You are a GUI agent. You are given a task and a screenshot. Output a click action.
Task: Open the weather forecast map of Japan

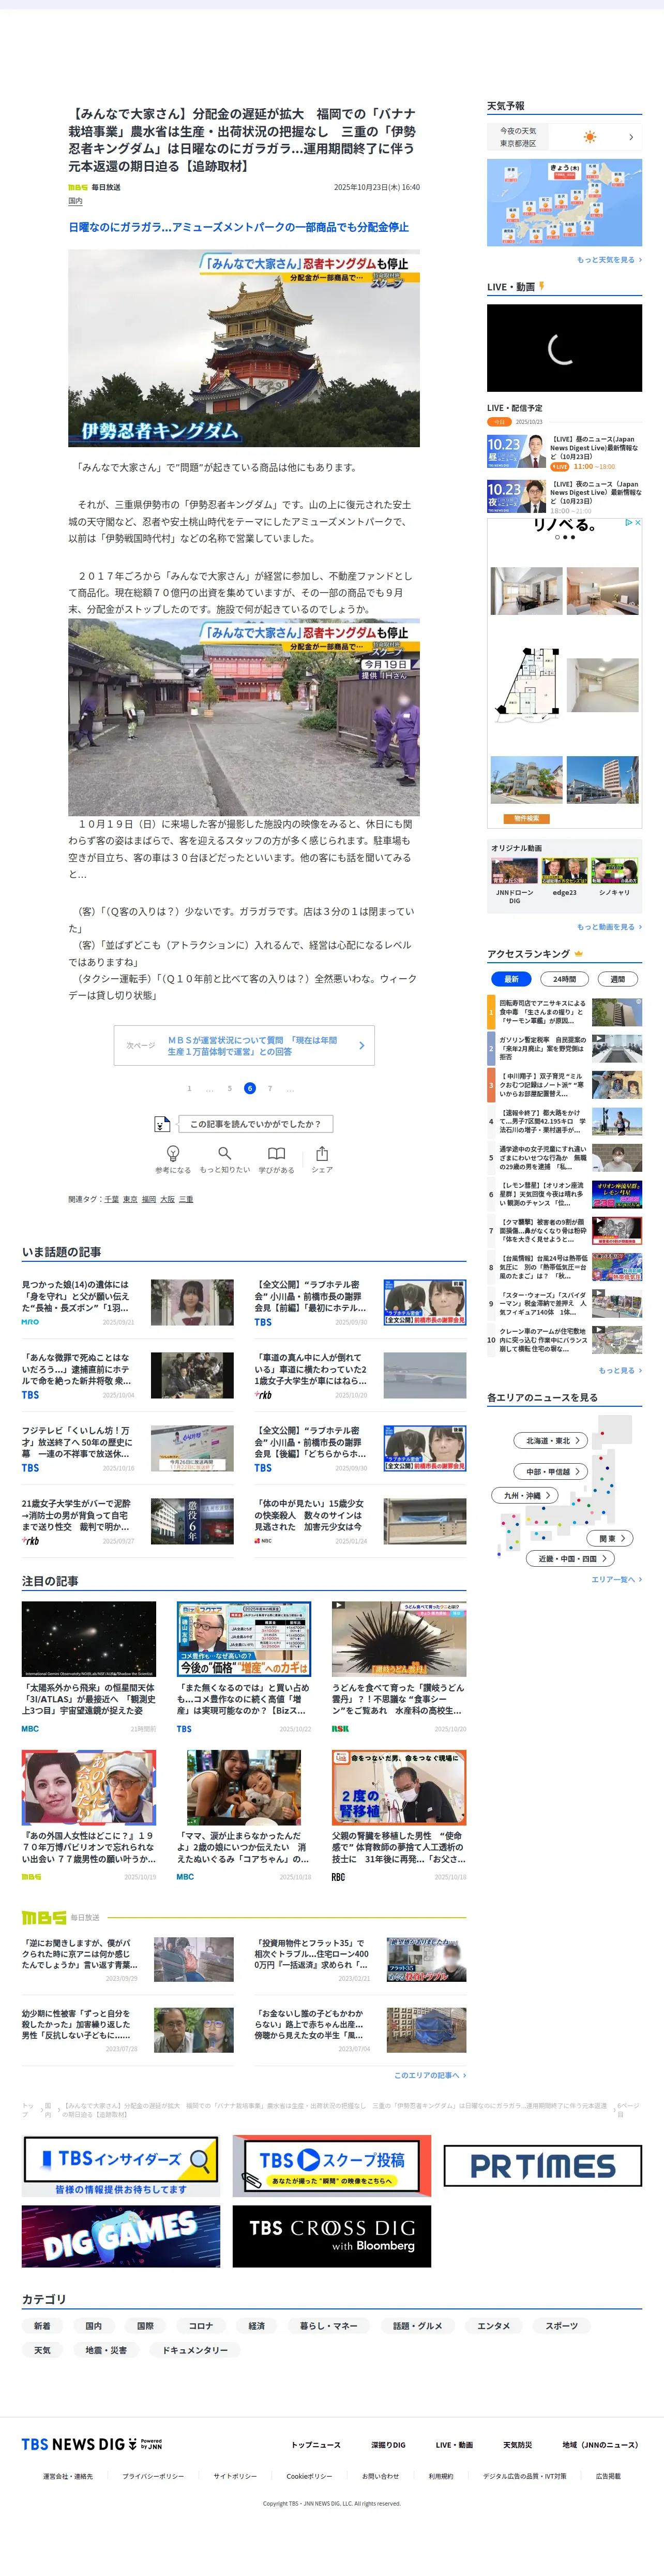564,202
